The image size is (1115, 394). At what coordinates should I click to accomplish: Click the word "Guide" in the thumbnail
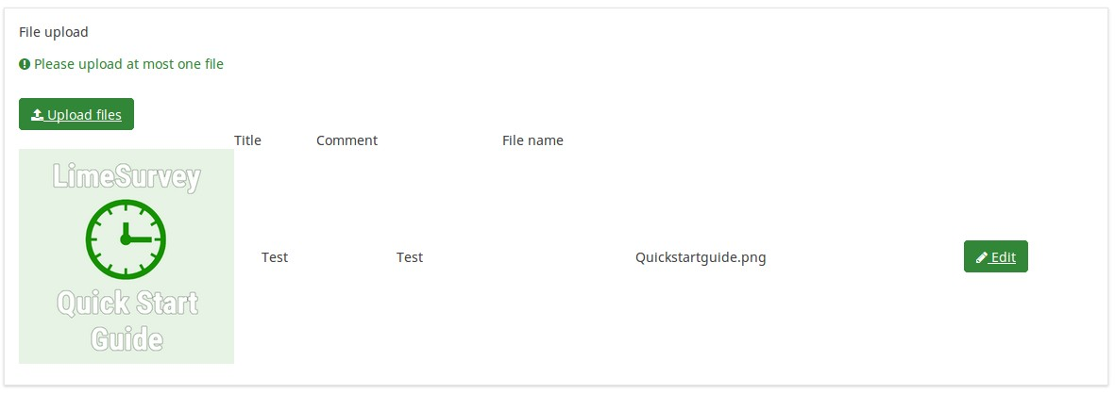coord(127,338)
